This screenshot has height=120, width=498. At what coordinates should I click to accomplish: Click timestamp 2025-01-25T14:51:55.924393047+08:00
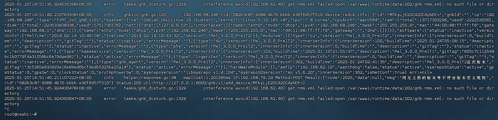48,98
